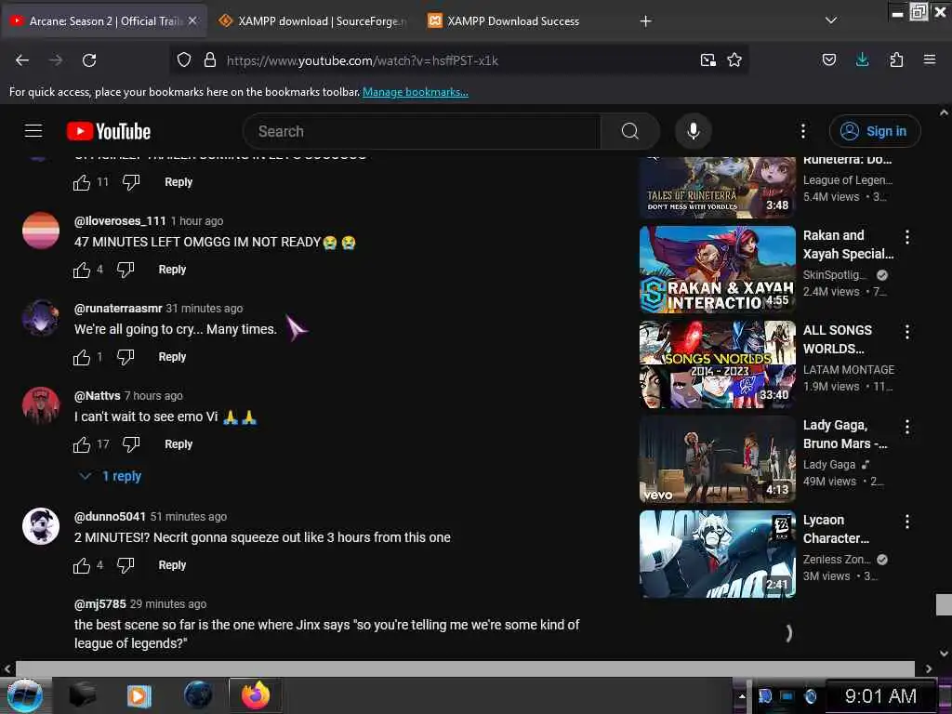Open tracking protection shield icon
The width and height of the screenshot is (952, 714).
(184, 59)
